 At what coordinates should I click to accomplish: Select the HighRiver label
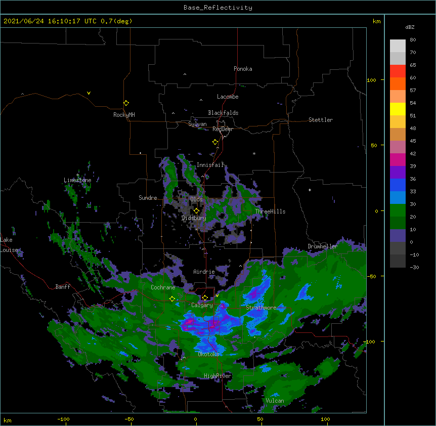coord(217,376)
